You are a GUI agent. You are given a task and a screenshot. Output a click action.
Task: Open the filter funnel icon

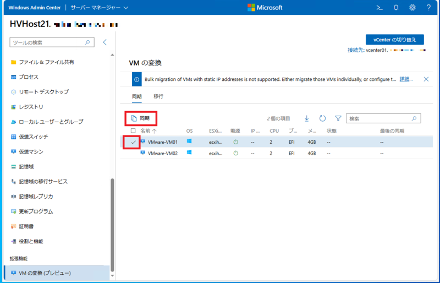[x=338, y=118]
